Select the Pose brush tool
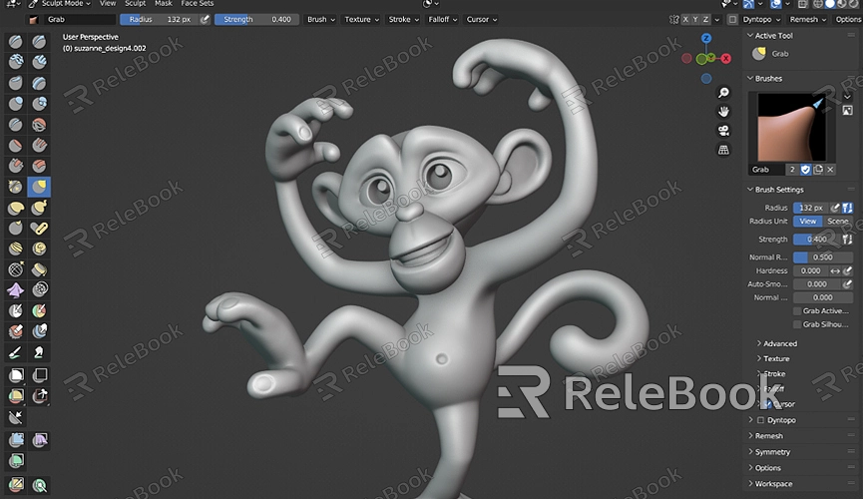The width and height of the screenshot is (863, 499). (x=39, y=228)
